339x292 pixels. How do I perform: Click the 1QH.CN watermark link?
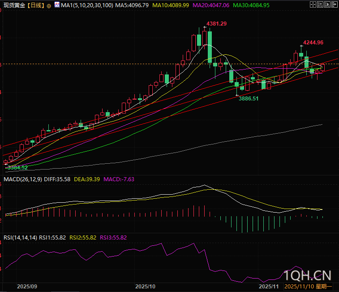coord(307,275)
